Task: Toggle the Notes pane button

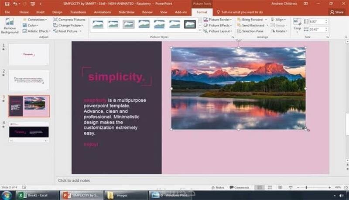Action: (218, 187)
